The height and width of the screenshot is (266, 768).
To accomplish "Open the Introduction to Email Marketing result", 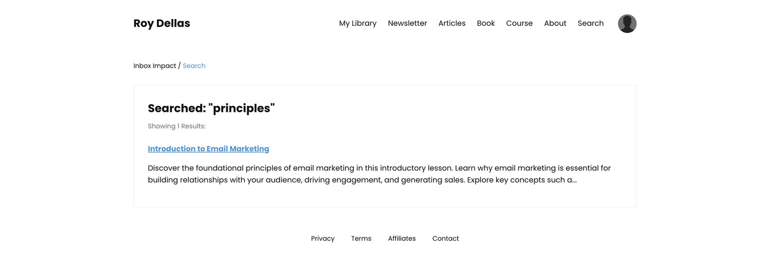I will tap(208, 149).
